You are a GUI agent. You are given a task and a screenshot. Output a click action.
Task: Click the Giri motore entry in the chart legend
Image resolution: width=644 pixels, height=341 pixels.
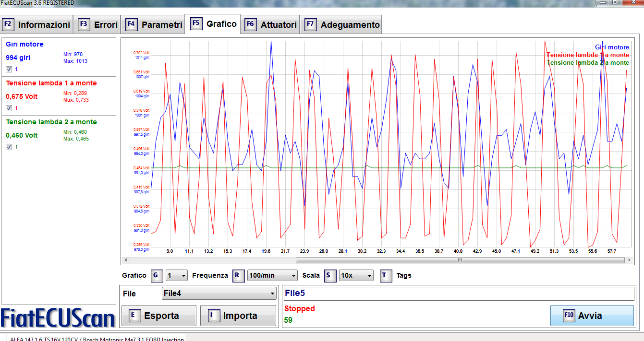click(x=612, y=47)
